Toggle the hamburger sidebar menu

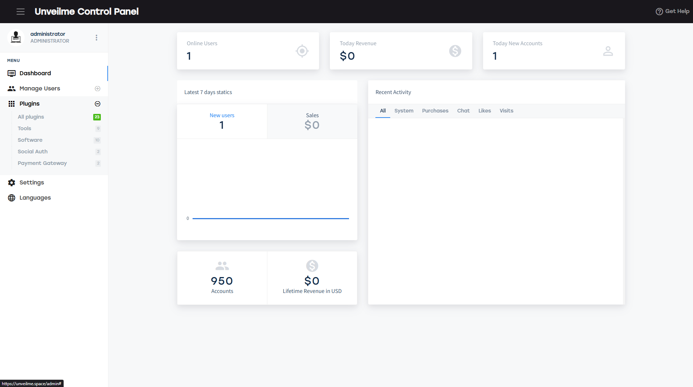(21, 12)
